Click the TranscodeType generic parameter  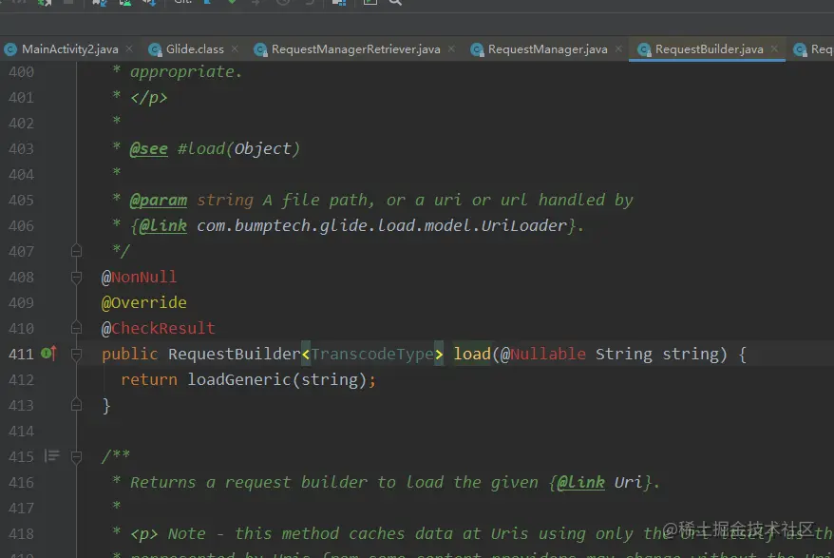click(372, 354)
